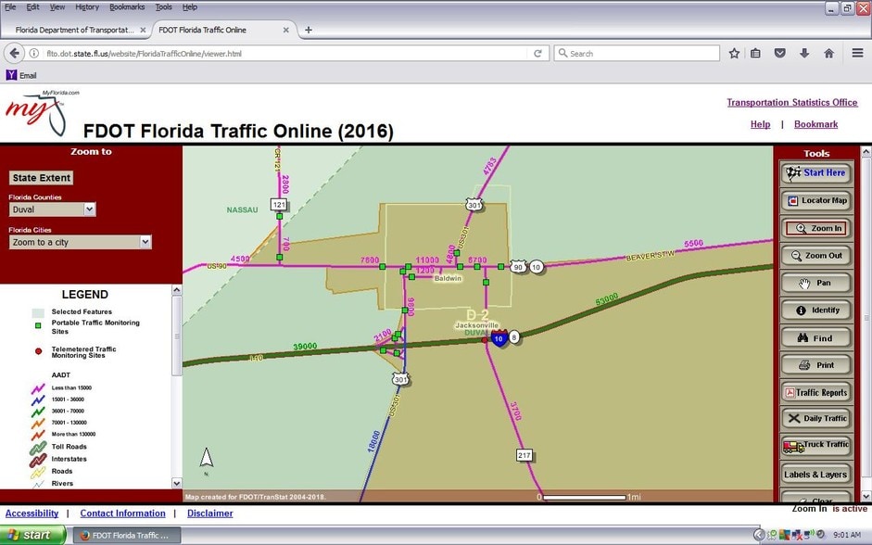Click the State Extent button

[x=42, y=178]
